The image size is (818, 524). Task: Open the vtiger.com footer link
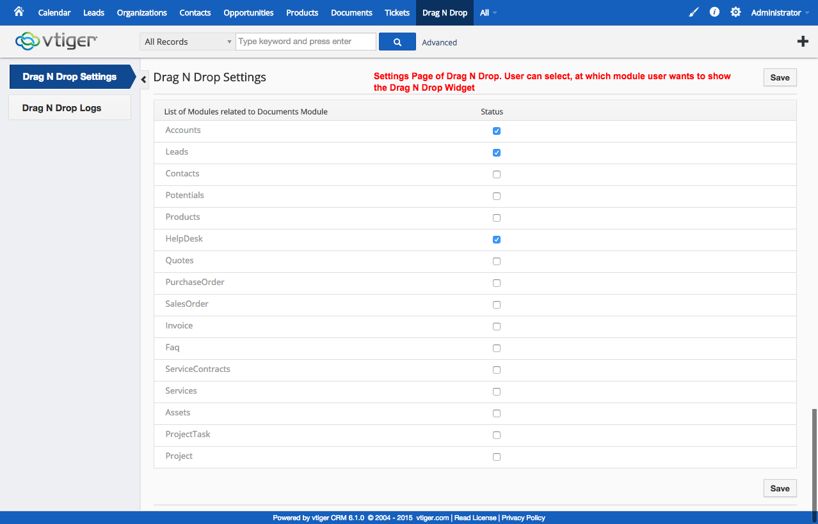433,518
